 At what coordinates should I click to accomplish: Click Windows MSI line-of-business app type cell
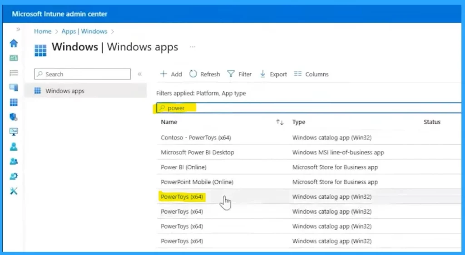[338, 152]
